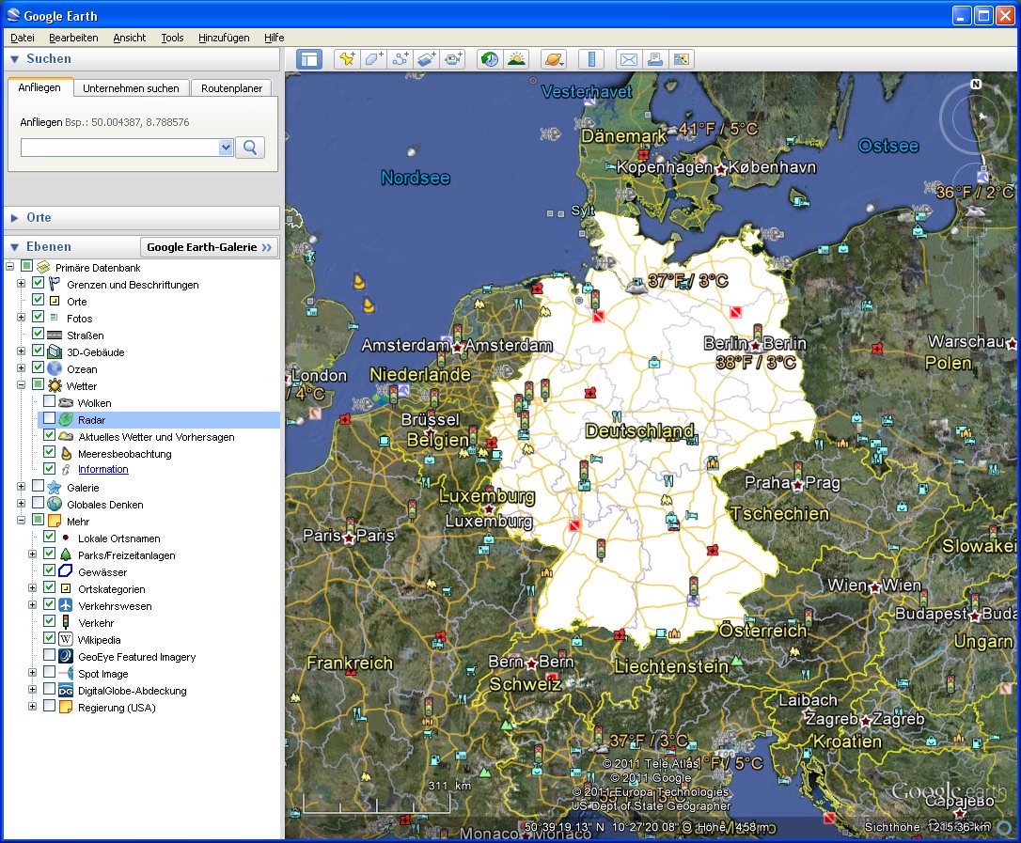The height and width of the screenshot is (843, 1021).
Task: Uncheck the Straßen layer checkbox
Action: point(38,334)
